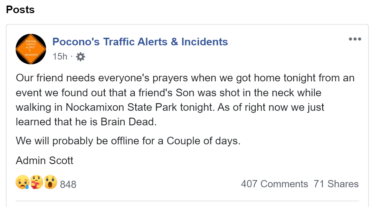Click the first line starting Our friend needs
The width and height of the screenshot is (371, 207).
tap(185, 78)
